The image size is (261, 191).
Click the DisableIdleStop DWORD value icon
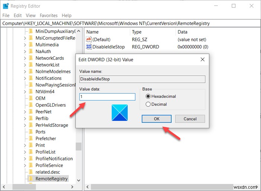click(89, 47)
